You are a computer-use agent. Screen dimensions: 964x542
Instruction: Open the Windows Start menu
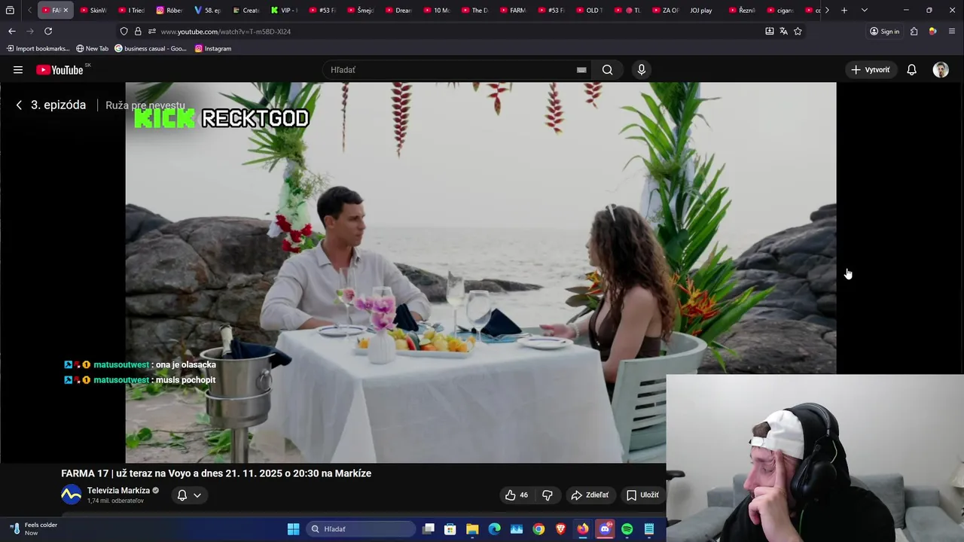coord(294,529)
